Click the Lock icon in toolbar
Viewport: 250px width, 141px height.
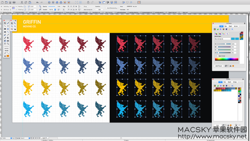click(88, 2)
